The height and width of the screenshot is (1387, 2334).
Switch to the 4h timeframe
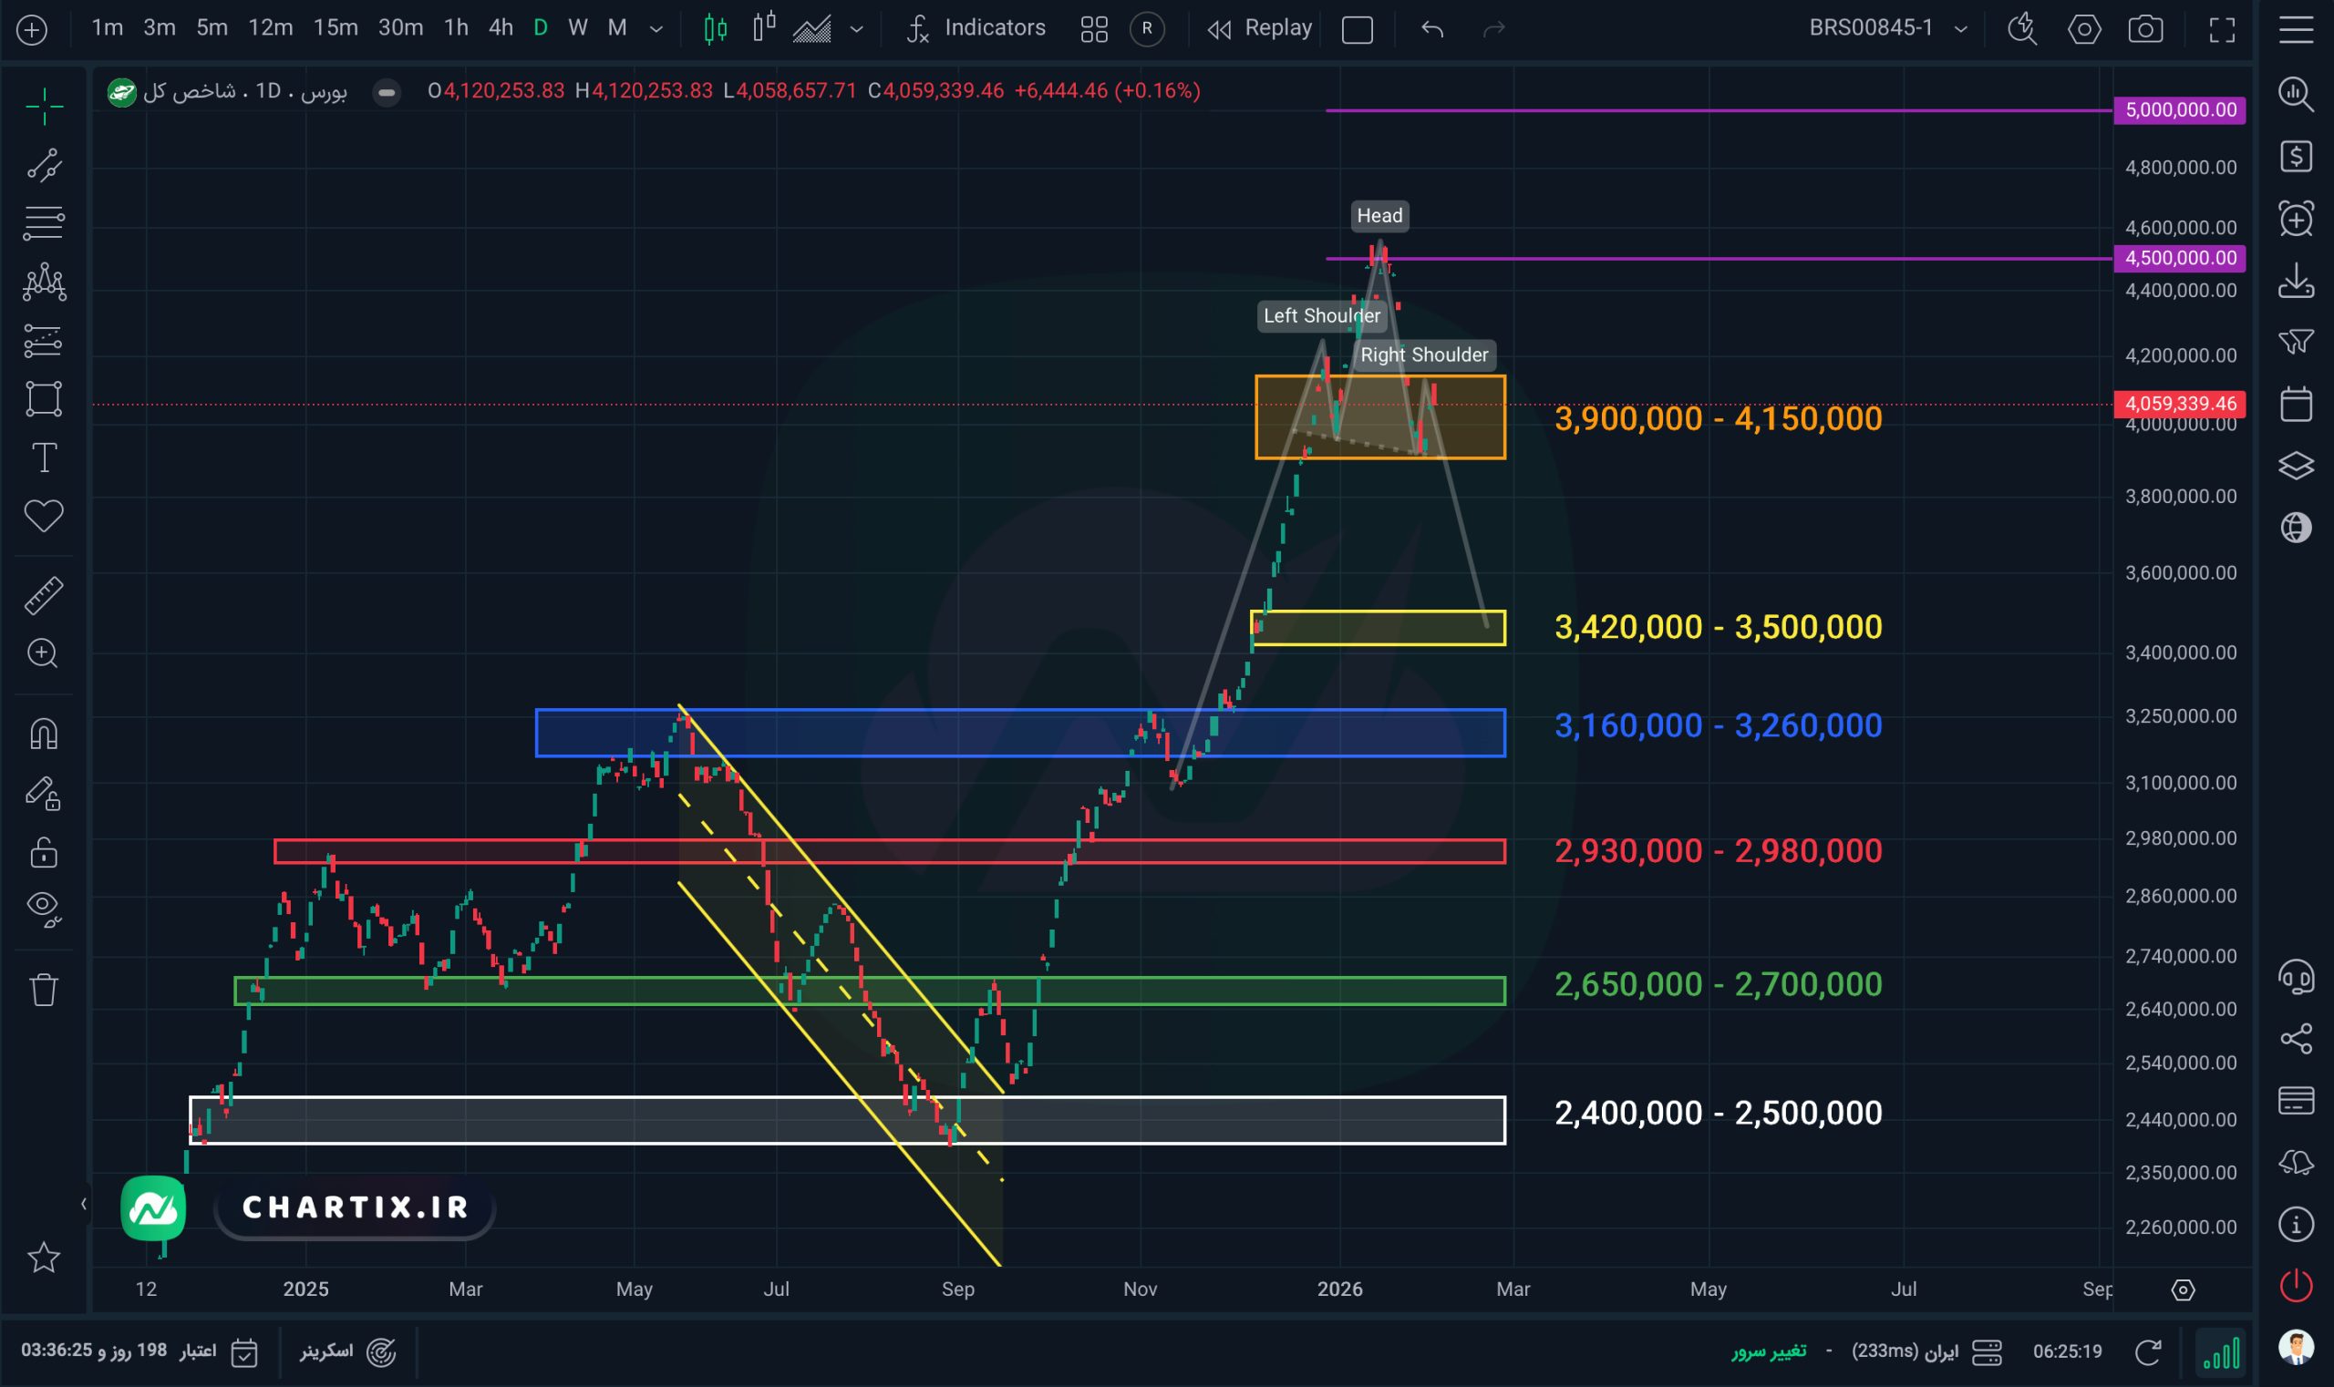501,28
